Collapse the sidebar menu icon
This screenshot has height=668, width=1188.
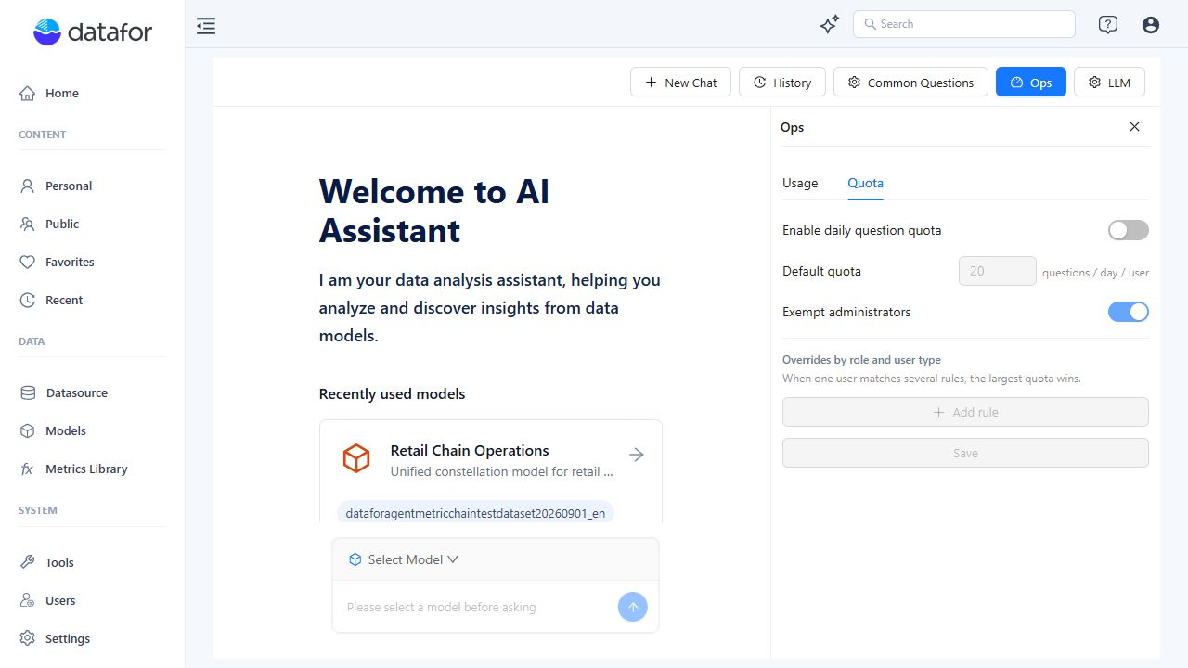[206, 26]
